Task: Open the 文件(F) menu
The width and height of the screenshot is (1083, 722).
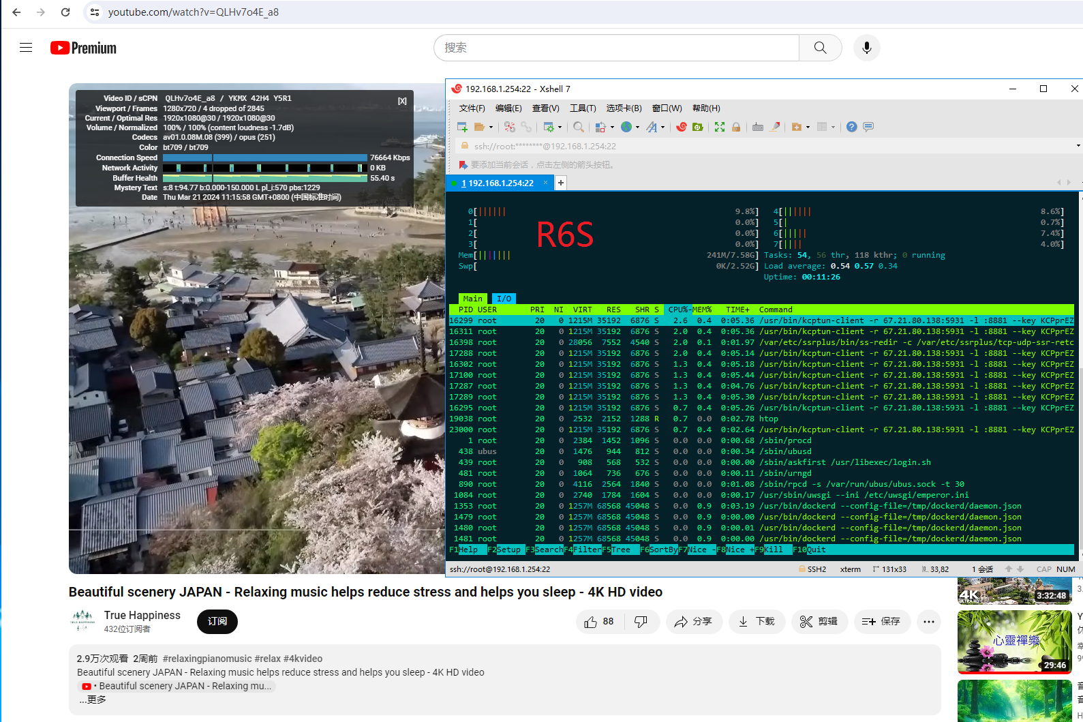Action: click(472, 108)
